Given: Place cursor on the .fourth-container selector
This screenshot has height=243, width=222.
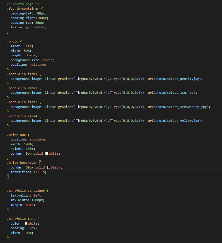Looking at the screenshot, I should (x=23, y=9).
